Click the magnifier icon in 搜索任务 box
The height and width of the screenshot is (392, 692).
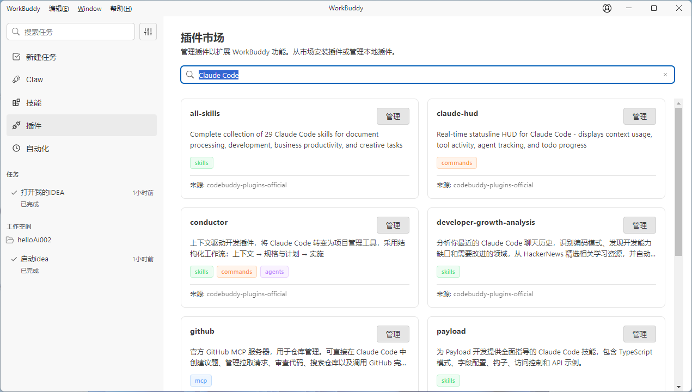pyautogui.click(x=16, y=32)
